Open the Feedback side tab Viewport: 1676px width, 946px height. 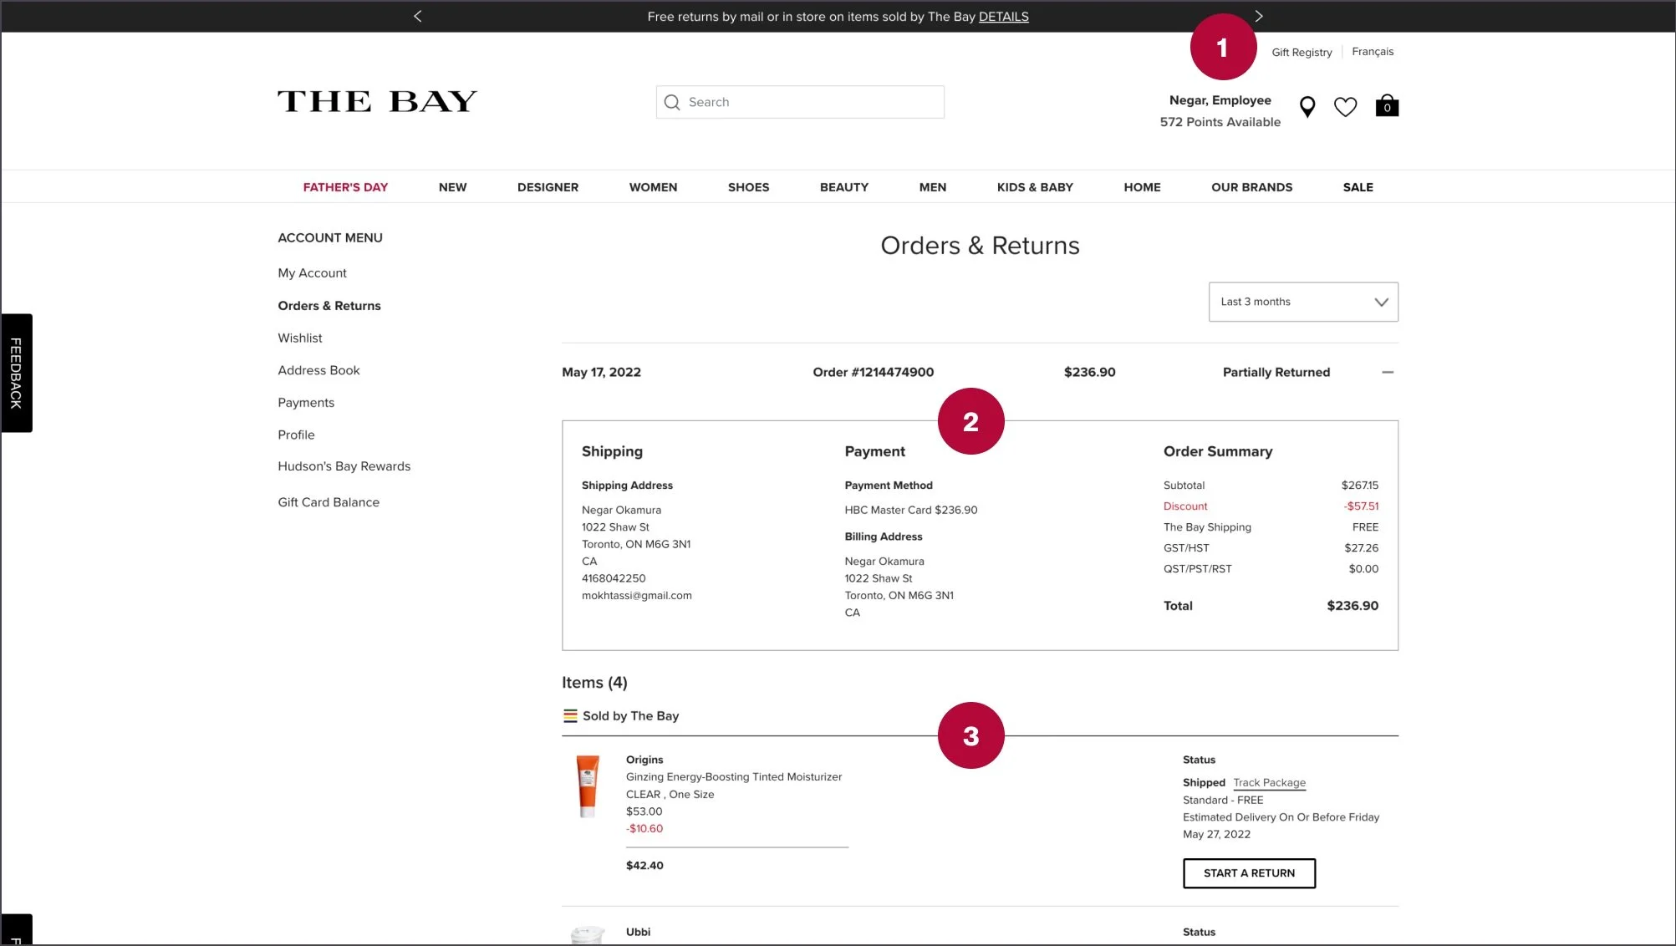pos(16,373)
